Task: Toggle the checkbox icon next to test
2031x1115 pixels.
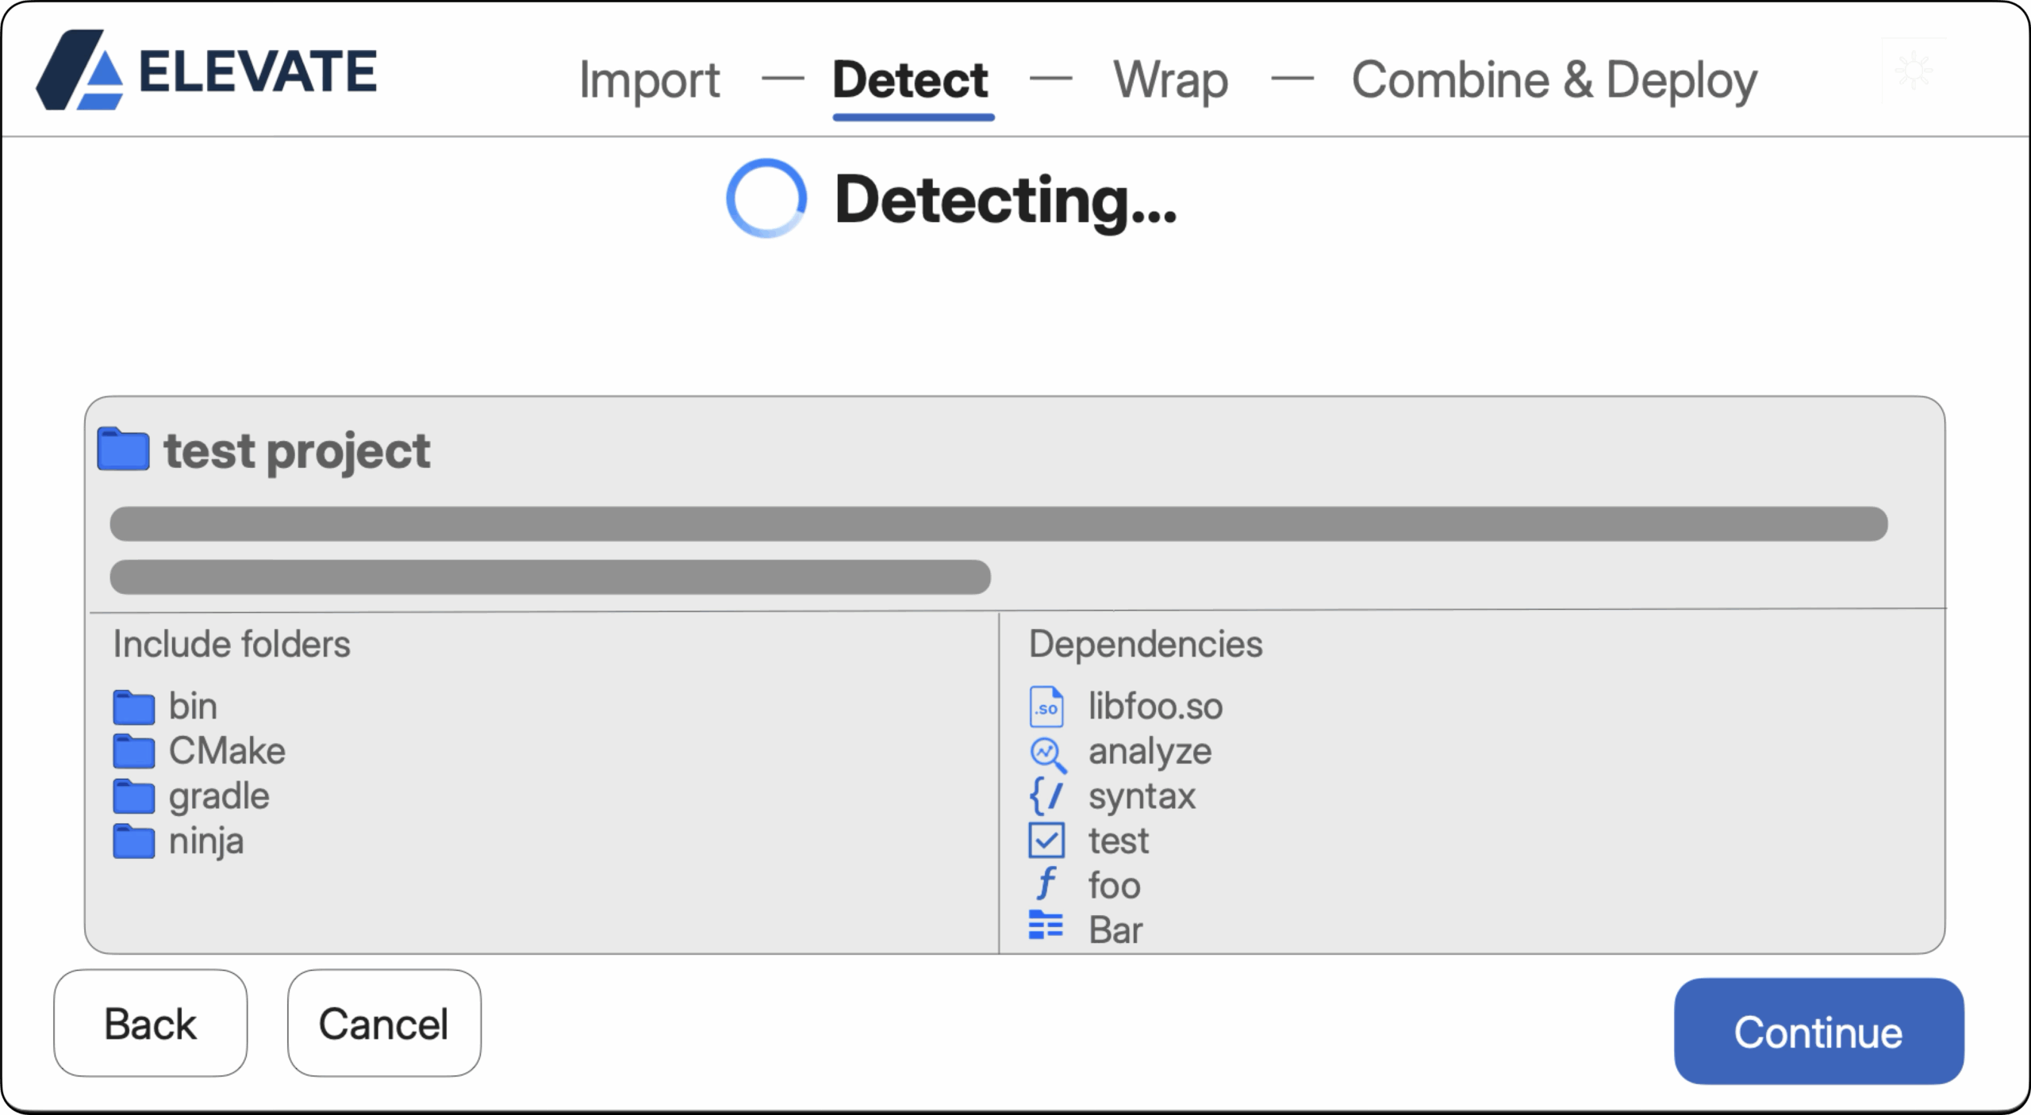Action: 1046,841
